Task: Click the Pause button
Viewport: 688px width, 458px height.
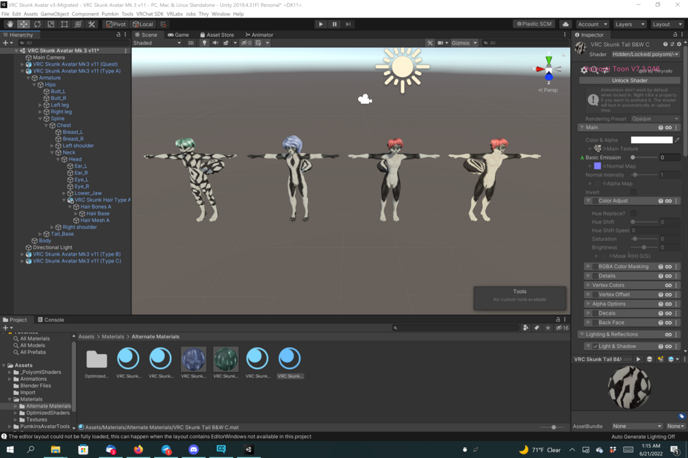Action: (x=334, y=24)
